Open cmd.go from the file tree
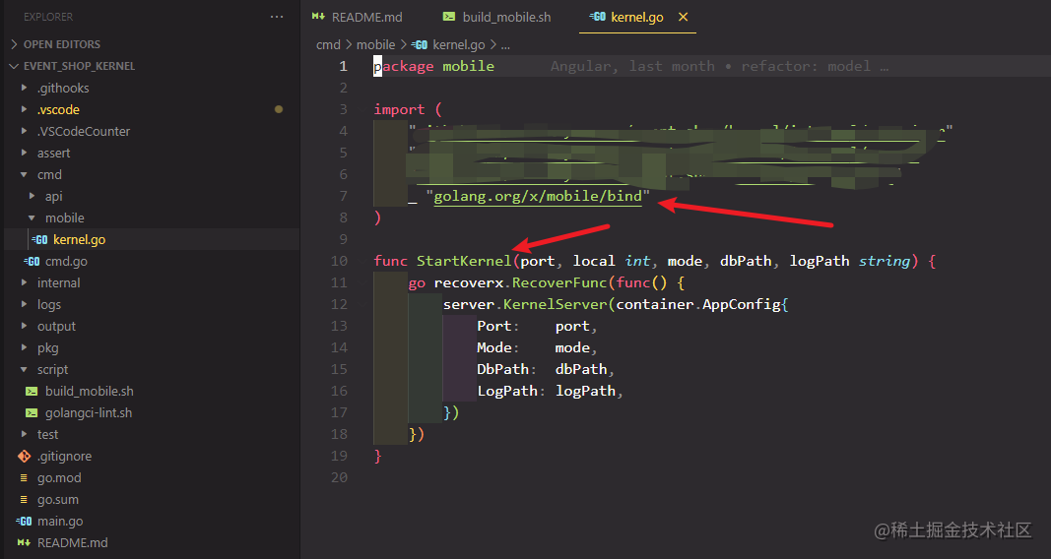This screenshot has height=559, width=1051. (66, 261)
